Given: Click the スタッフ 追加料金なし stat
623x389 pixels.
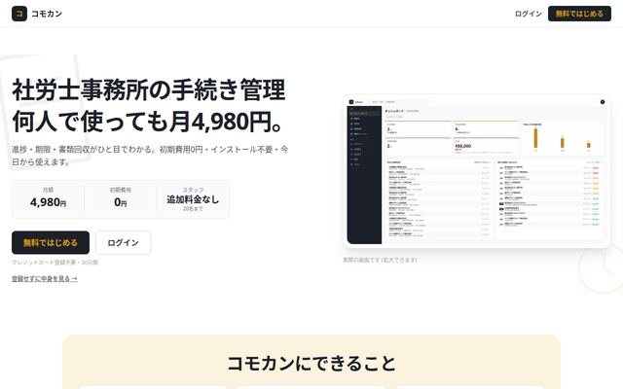Looking at the screenshot, I should tap(193, 198).
